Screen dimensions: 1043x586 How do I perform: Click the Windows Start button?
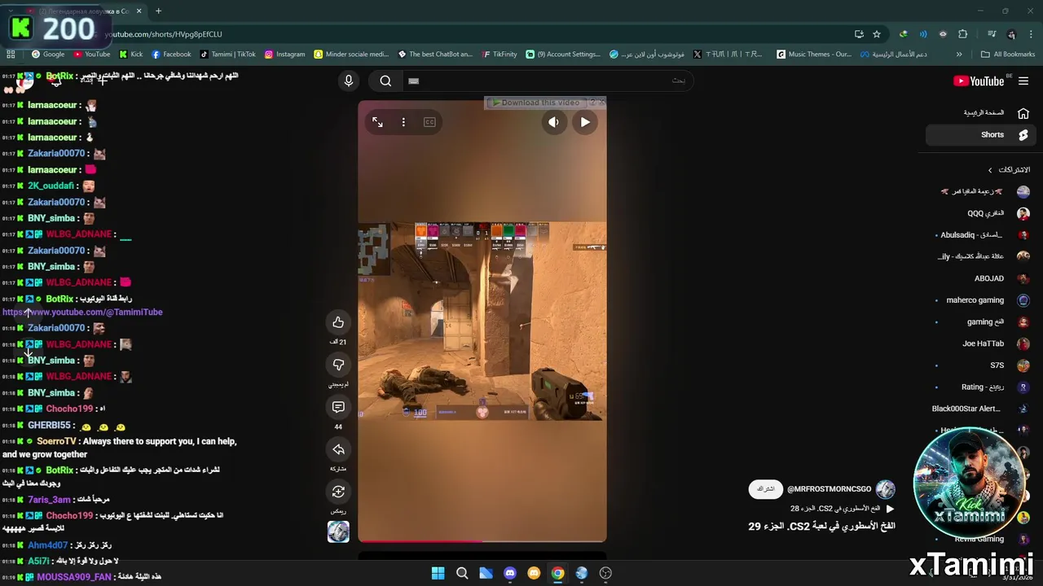(438, 573)
